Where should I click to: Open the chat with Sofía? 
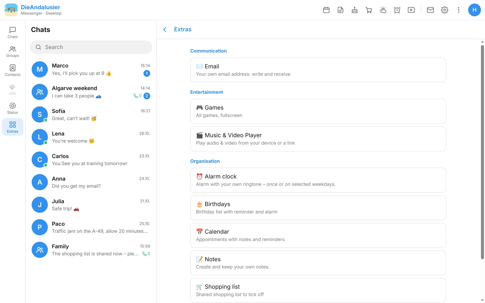[x=91, y=114]
